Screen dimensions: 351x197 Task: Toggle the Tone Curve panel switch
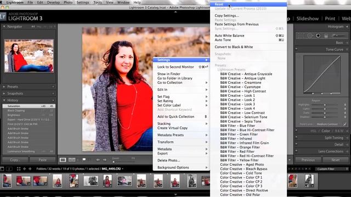point(297,49)
